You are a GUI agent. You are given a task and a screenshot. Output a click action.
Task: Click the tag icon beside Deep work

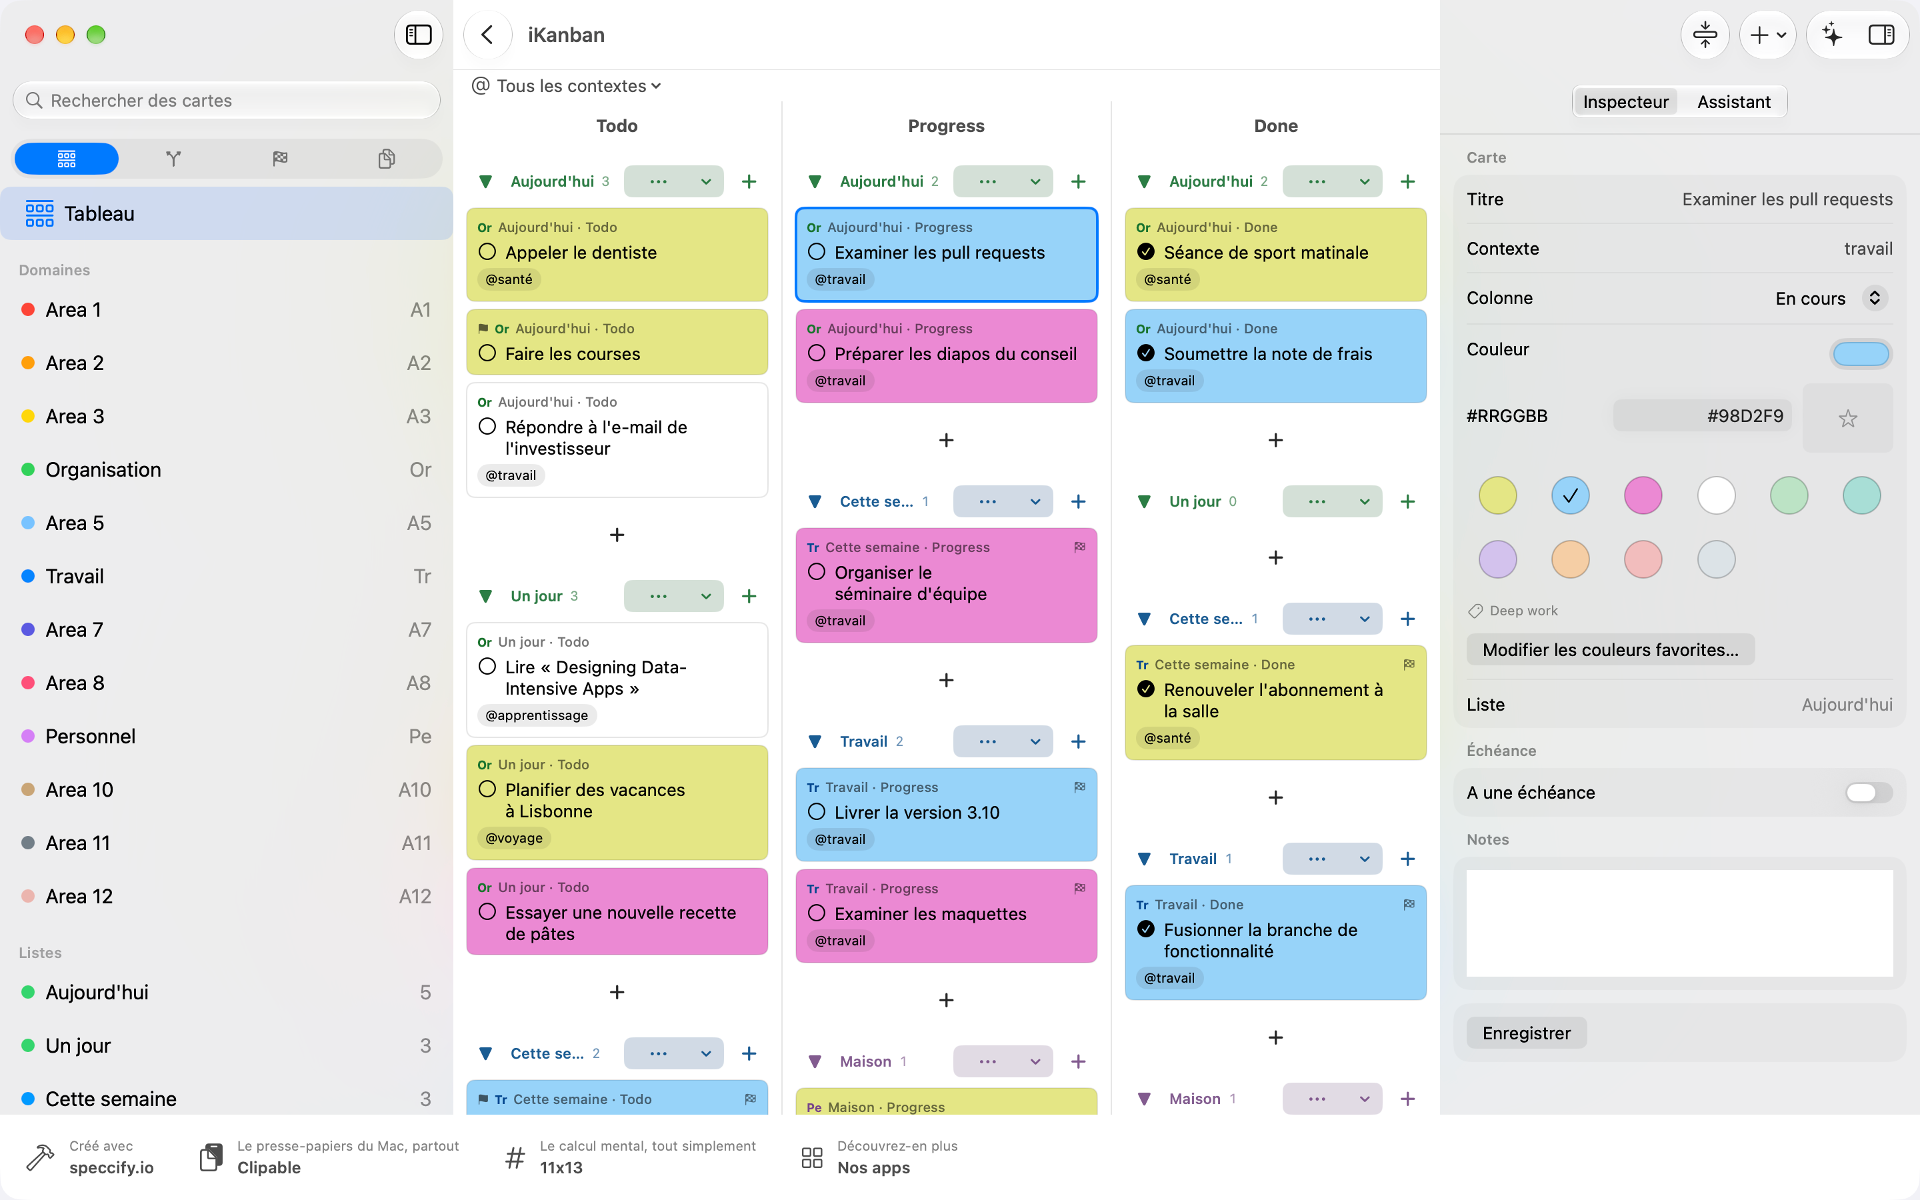point(1475,610)
